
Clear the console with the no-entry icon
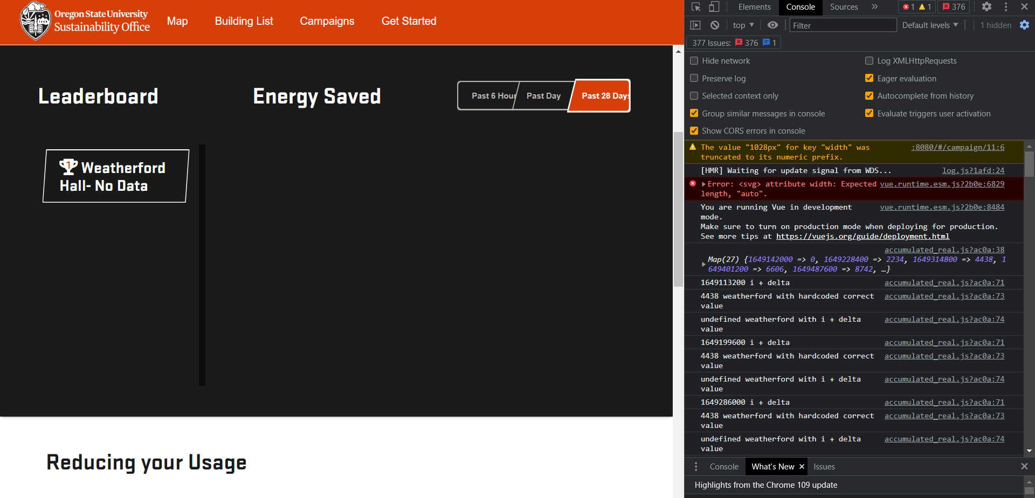[x=715, y=25]
